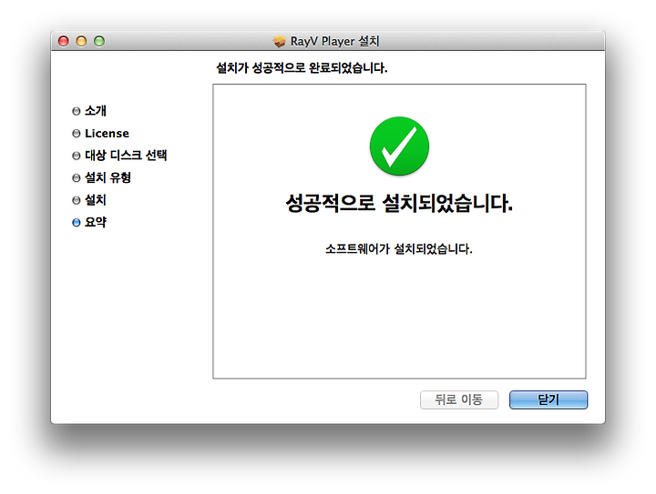Select the 설치 step in the sidebar
The height and width of the screenshot is (494, 656).
(96, 200)
